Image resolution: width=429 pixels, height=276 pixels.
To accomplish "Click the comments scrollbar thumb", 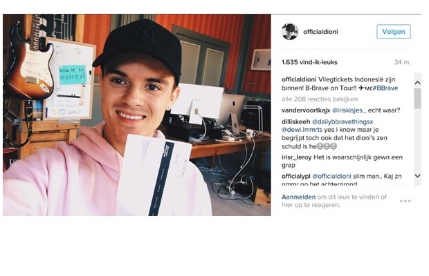I will (x=417, y=99).
